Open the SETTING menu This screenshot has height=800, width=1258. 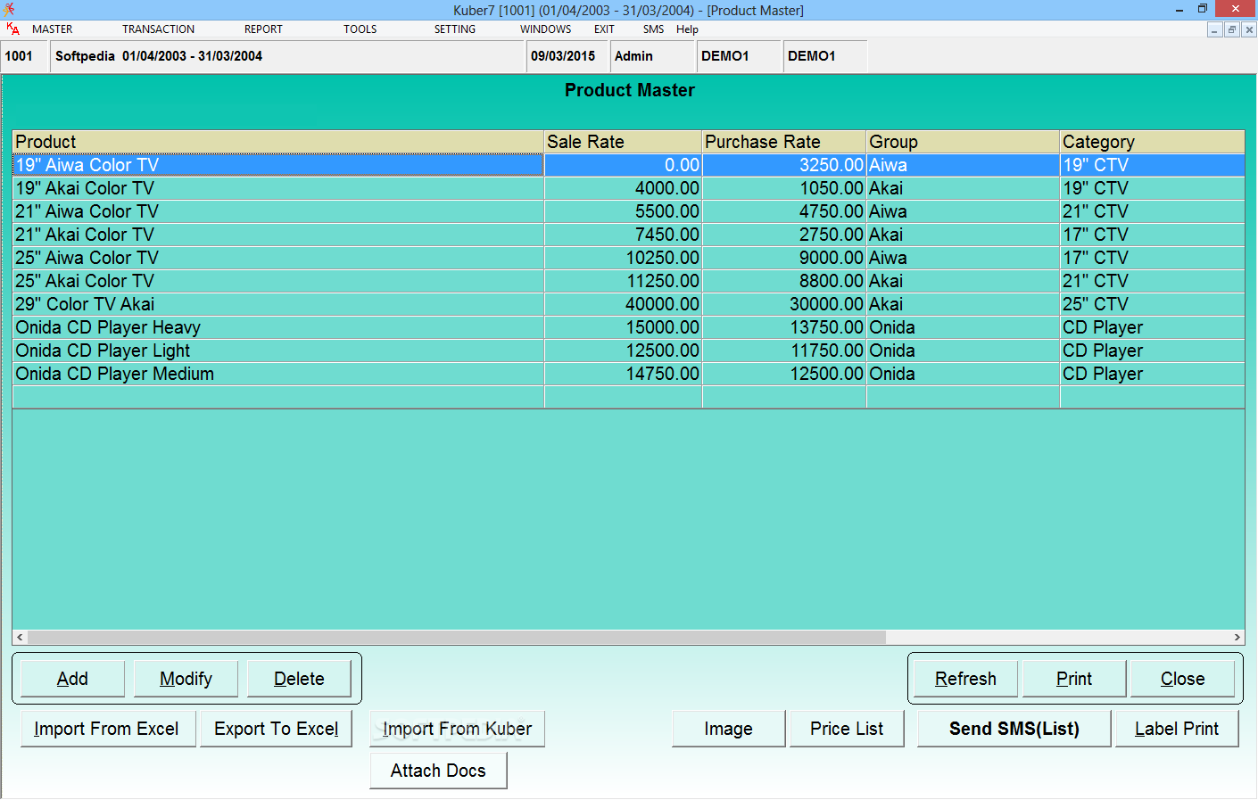[x=455, y=29]
